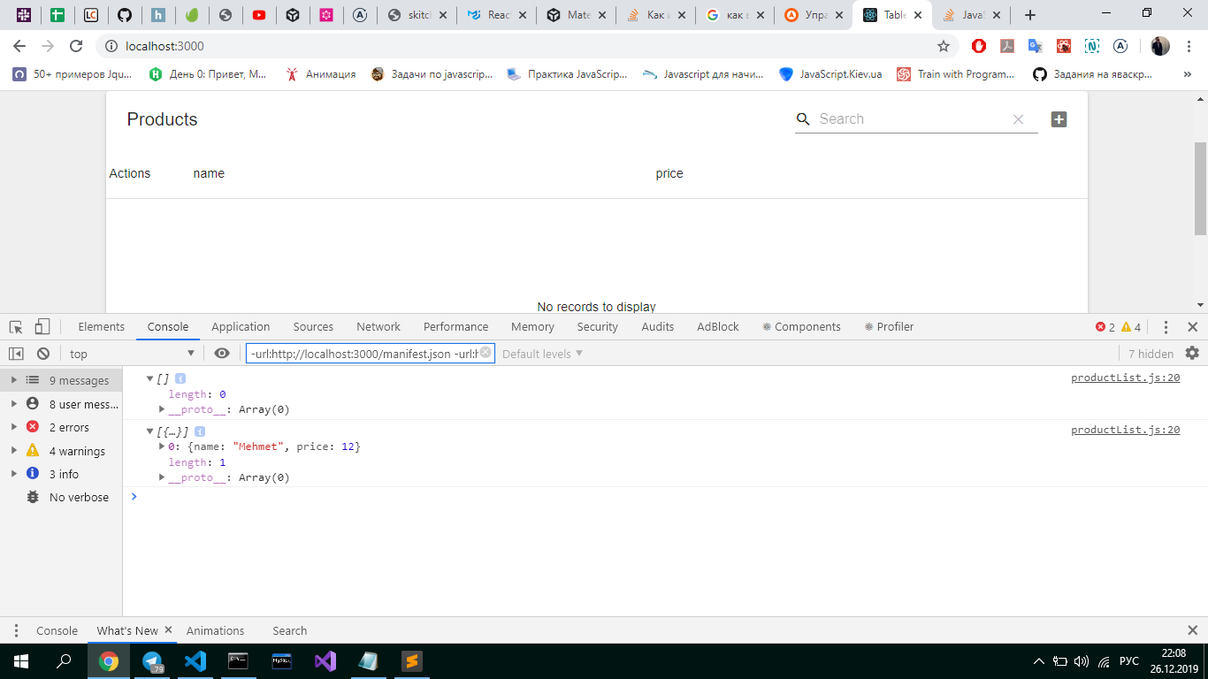
Task: Click the Google Translate extension icon
Action: 1035,46
